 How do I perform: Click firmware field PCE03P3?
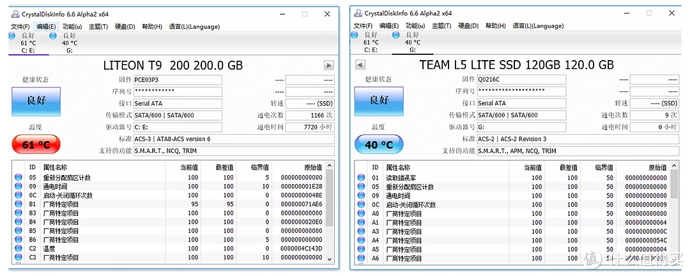178,80
